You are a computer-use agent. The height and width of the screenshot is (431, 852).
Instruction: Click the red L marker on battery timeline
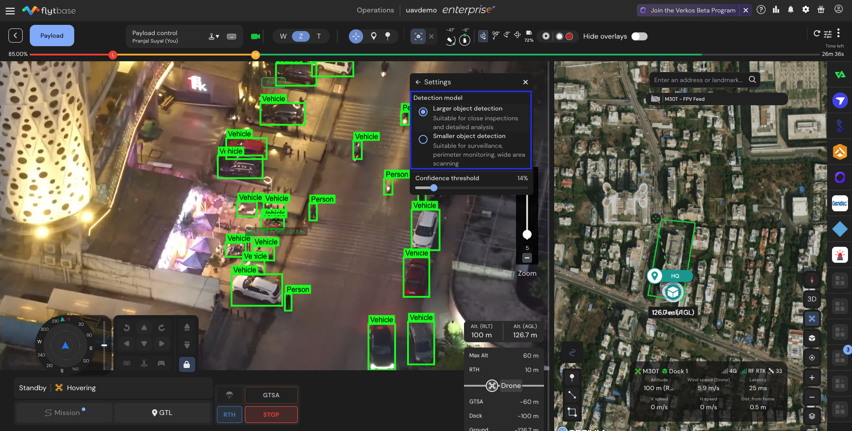coord(113,55)
